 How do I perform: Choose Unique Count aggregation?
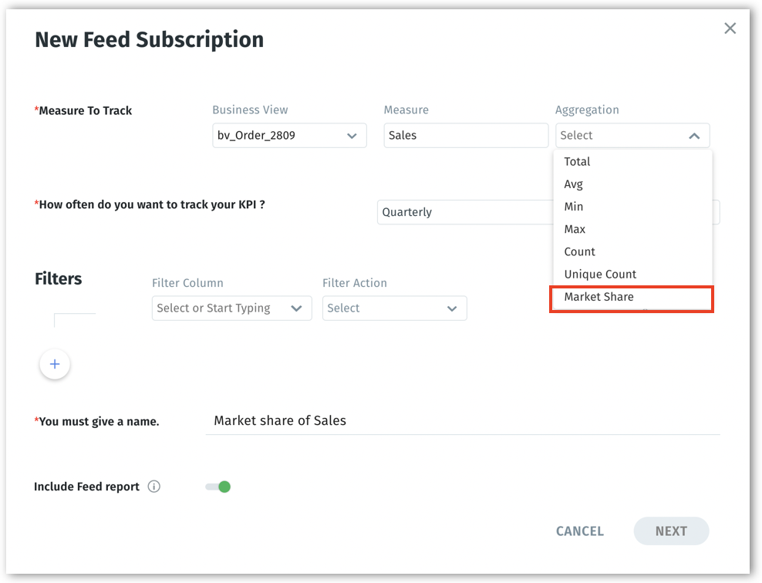(600, 274)
